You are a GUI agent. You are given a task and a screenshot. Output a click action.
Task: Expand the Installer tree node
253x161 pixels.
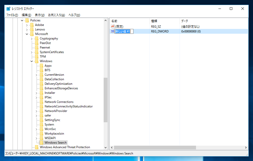click(37, 93)
